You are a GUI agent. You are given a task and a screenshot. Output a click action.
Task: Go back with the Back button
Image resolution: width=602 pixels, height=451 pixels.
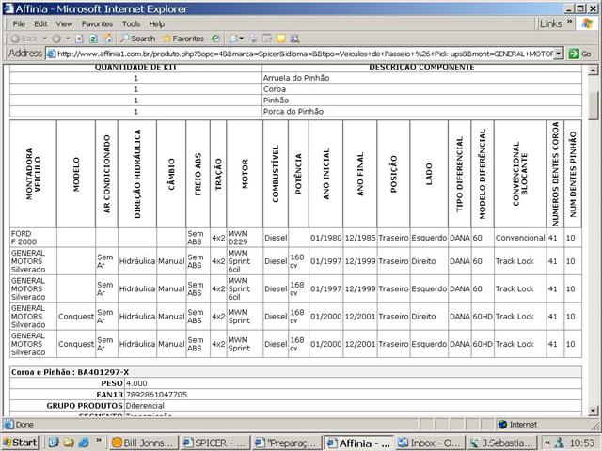[24, 39]
